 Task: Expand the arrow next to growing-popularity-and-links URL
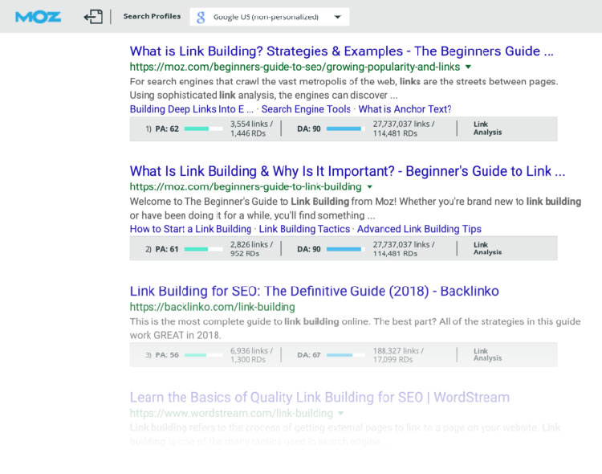[x=468, y=67]
